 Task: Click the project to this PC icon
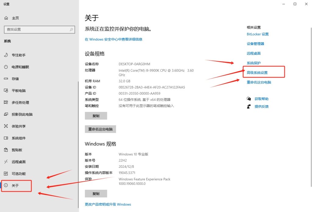tap(6, 114)
